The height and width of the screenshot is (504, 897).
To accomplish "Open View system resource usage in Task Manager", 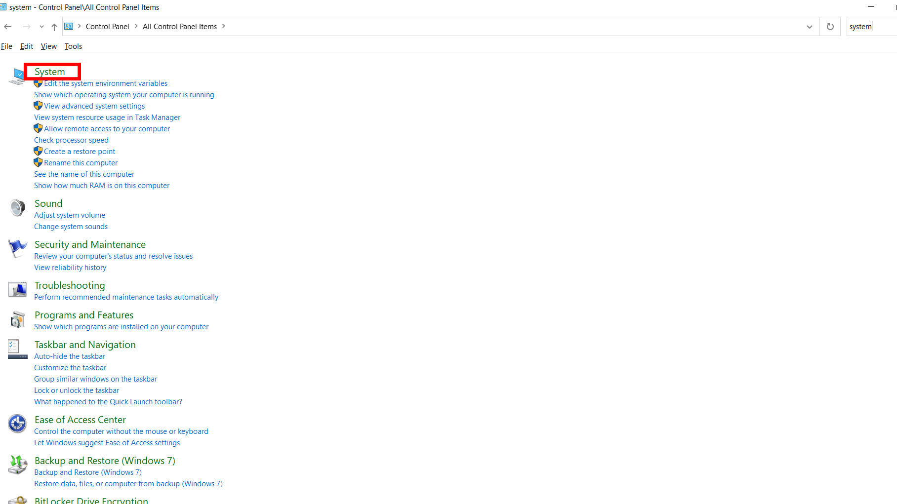I will (107, 117).
